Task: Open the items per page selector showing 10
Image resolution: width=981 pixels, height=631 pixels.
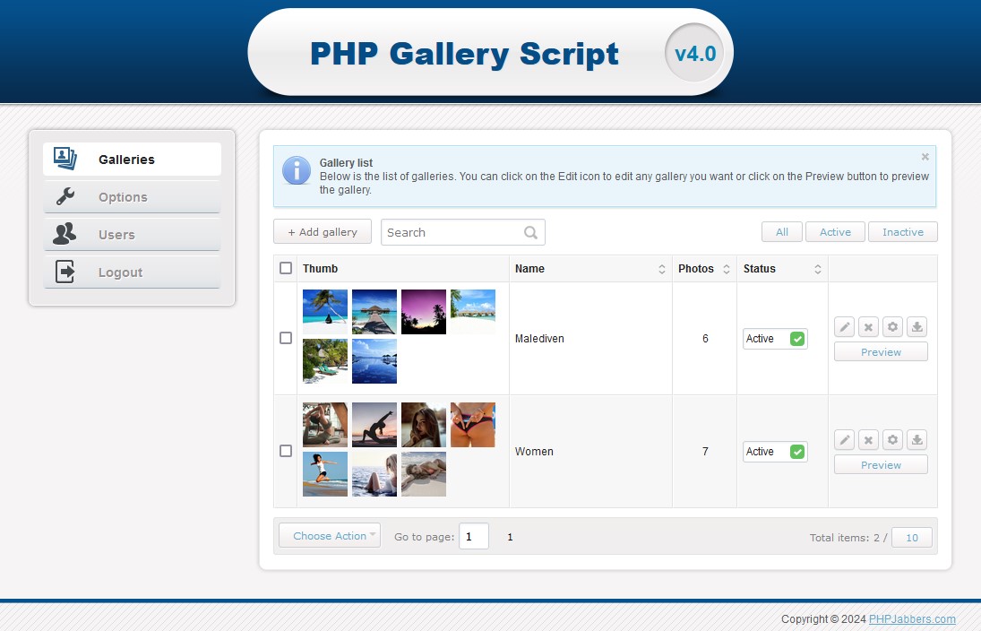Action: [912, 538]
